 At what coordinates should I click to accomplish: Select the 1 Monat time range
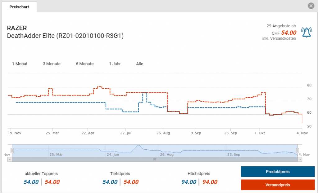[20, 64]
